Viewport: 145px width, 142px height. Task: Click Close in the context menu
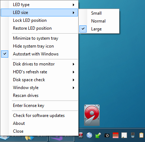(39, 131)
